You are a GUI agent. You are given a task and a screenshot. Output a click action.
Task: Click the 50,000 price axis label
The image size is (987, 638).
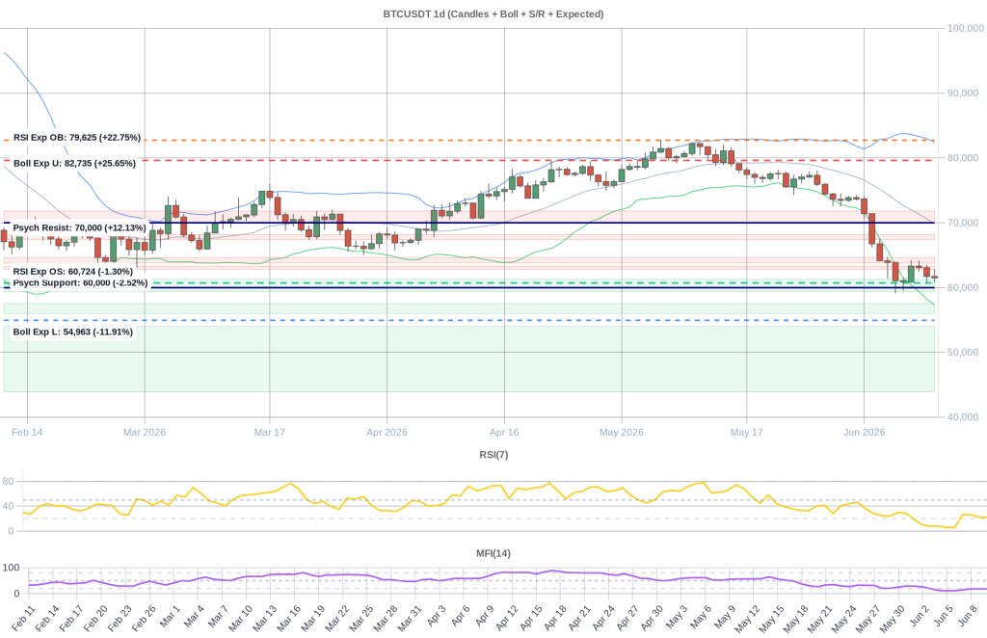(963, 353)
